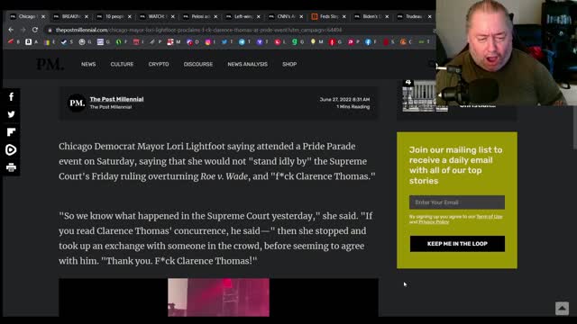Jump to top with arrow button

tap(562, 308)
